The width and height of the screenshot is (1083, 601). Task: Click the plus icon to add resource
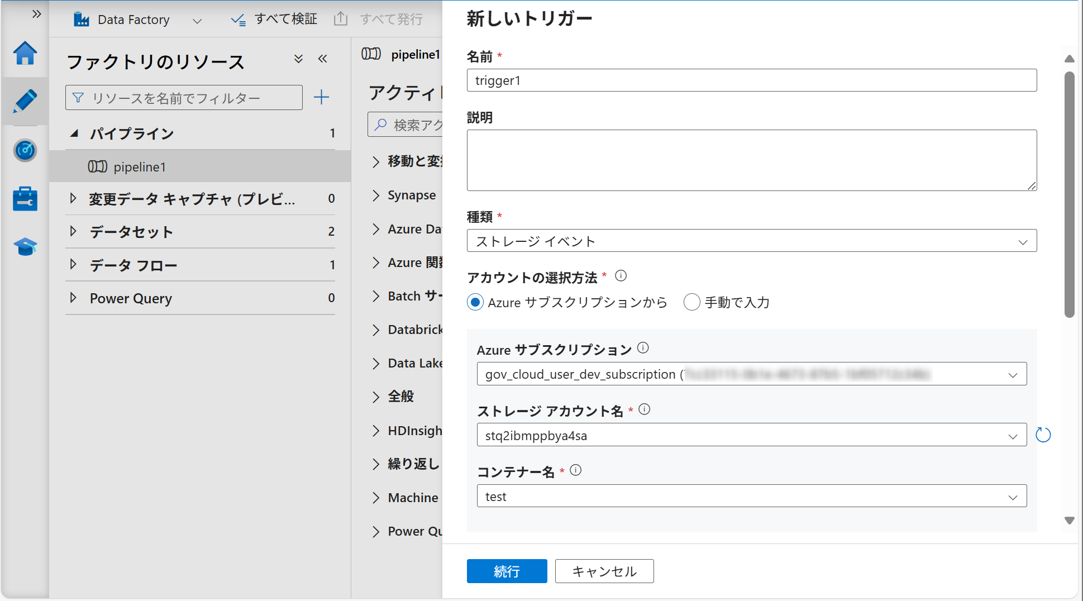(321, 98)
